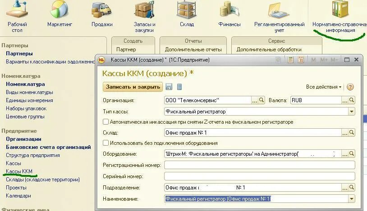Click Партнер under Создать
367x211 pixels.
[126, 49]
